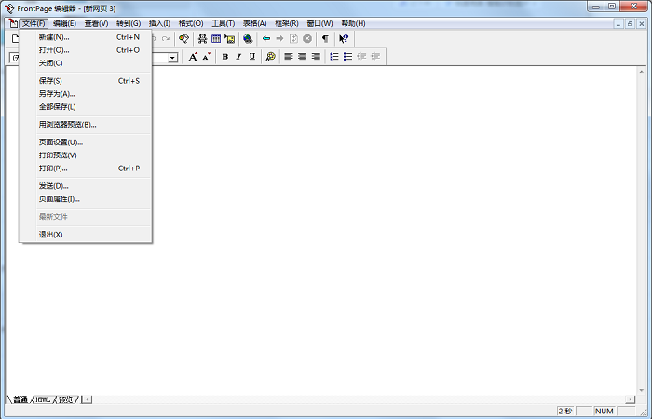The width and height of the screenshot is (652, 419).
Task: Select 用浏览器预览(B)... menu entry
Action: coord(67,124)
